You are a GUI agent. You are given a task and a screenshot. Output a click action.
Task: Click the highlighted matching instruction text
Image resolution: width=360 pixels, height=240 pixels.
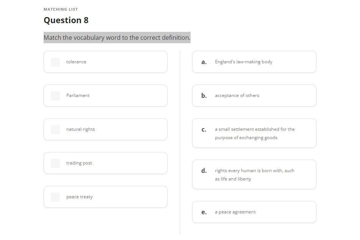pos(117,38)
